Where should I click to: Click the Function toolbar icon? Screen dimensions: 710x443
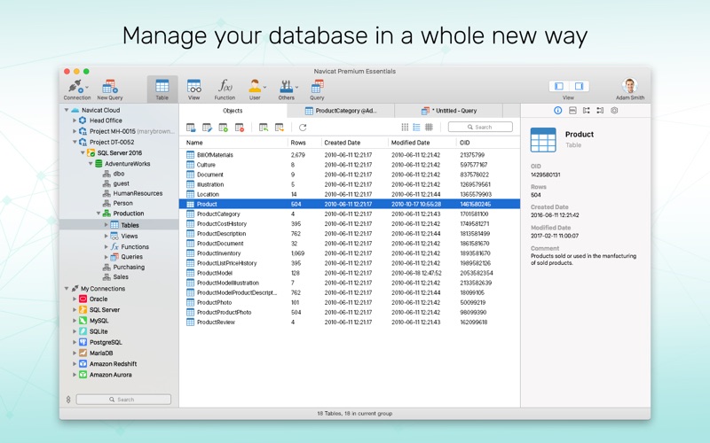coord(225,88)
